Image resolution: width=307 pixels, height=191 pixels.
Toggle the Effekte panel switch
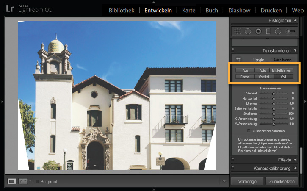click(x=233, y=159)
